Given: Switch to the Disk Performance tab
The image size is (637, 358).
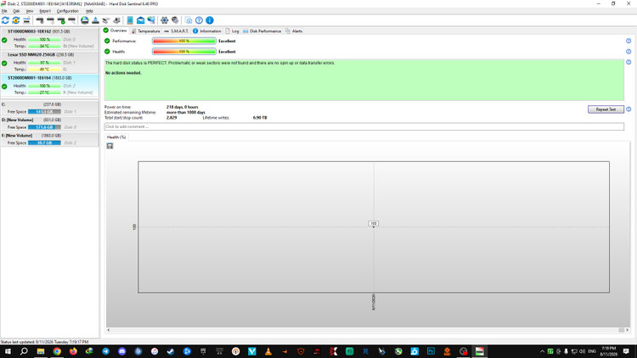Looking at the screenshot, I should tap(262, 31).
